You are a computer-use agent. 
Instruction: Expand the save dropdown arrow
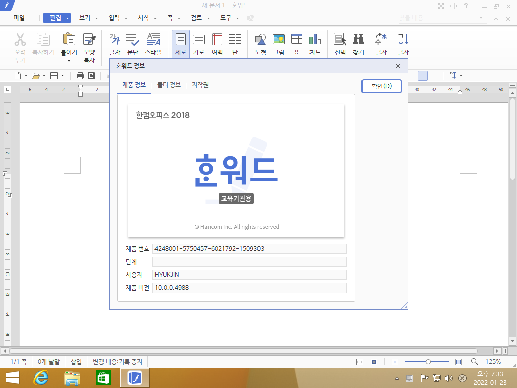pos(62,76)
